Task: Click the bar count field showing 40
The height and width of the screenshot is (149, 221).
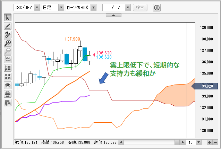Action: click(x=191, y=142)
